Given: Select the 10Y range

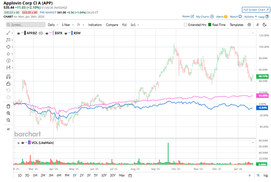Looking at the screenshot, I should click(104, 175).
